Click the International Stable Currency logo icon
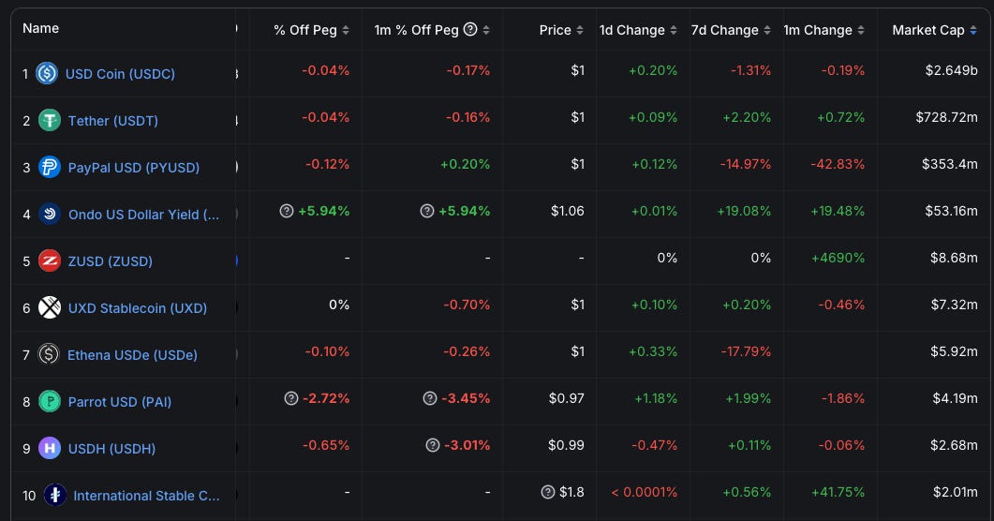Image resolution: width=994 pixels, height=521 pixels. [55, 495]
